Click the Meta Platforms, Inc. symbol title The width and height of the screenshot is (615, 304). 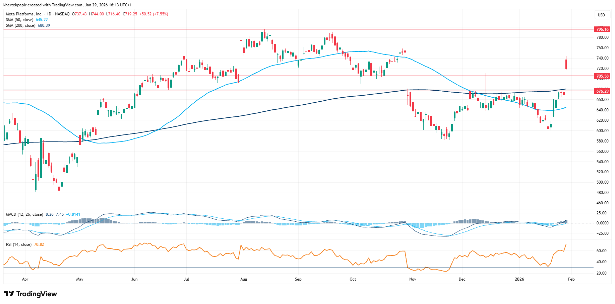[x=24, y=14]
